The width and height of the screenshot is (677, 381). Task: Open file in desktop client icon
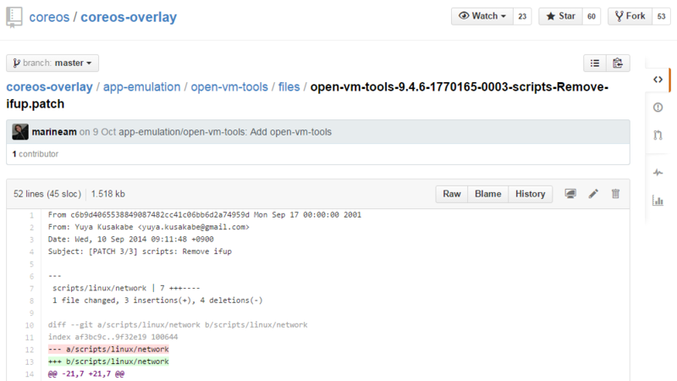570,194
